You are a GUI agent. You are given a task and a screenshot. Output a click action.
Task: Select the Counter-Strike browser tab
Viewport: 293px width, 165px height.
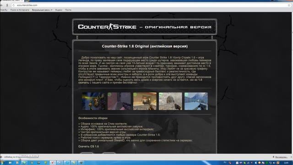(x=11, y=1)
